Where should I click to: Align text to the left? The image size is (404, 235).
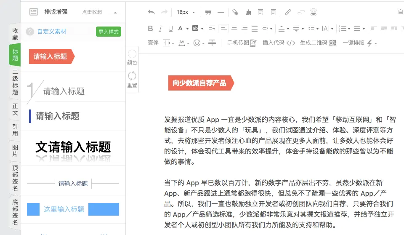point(224,28)
